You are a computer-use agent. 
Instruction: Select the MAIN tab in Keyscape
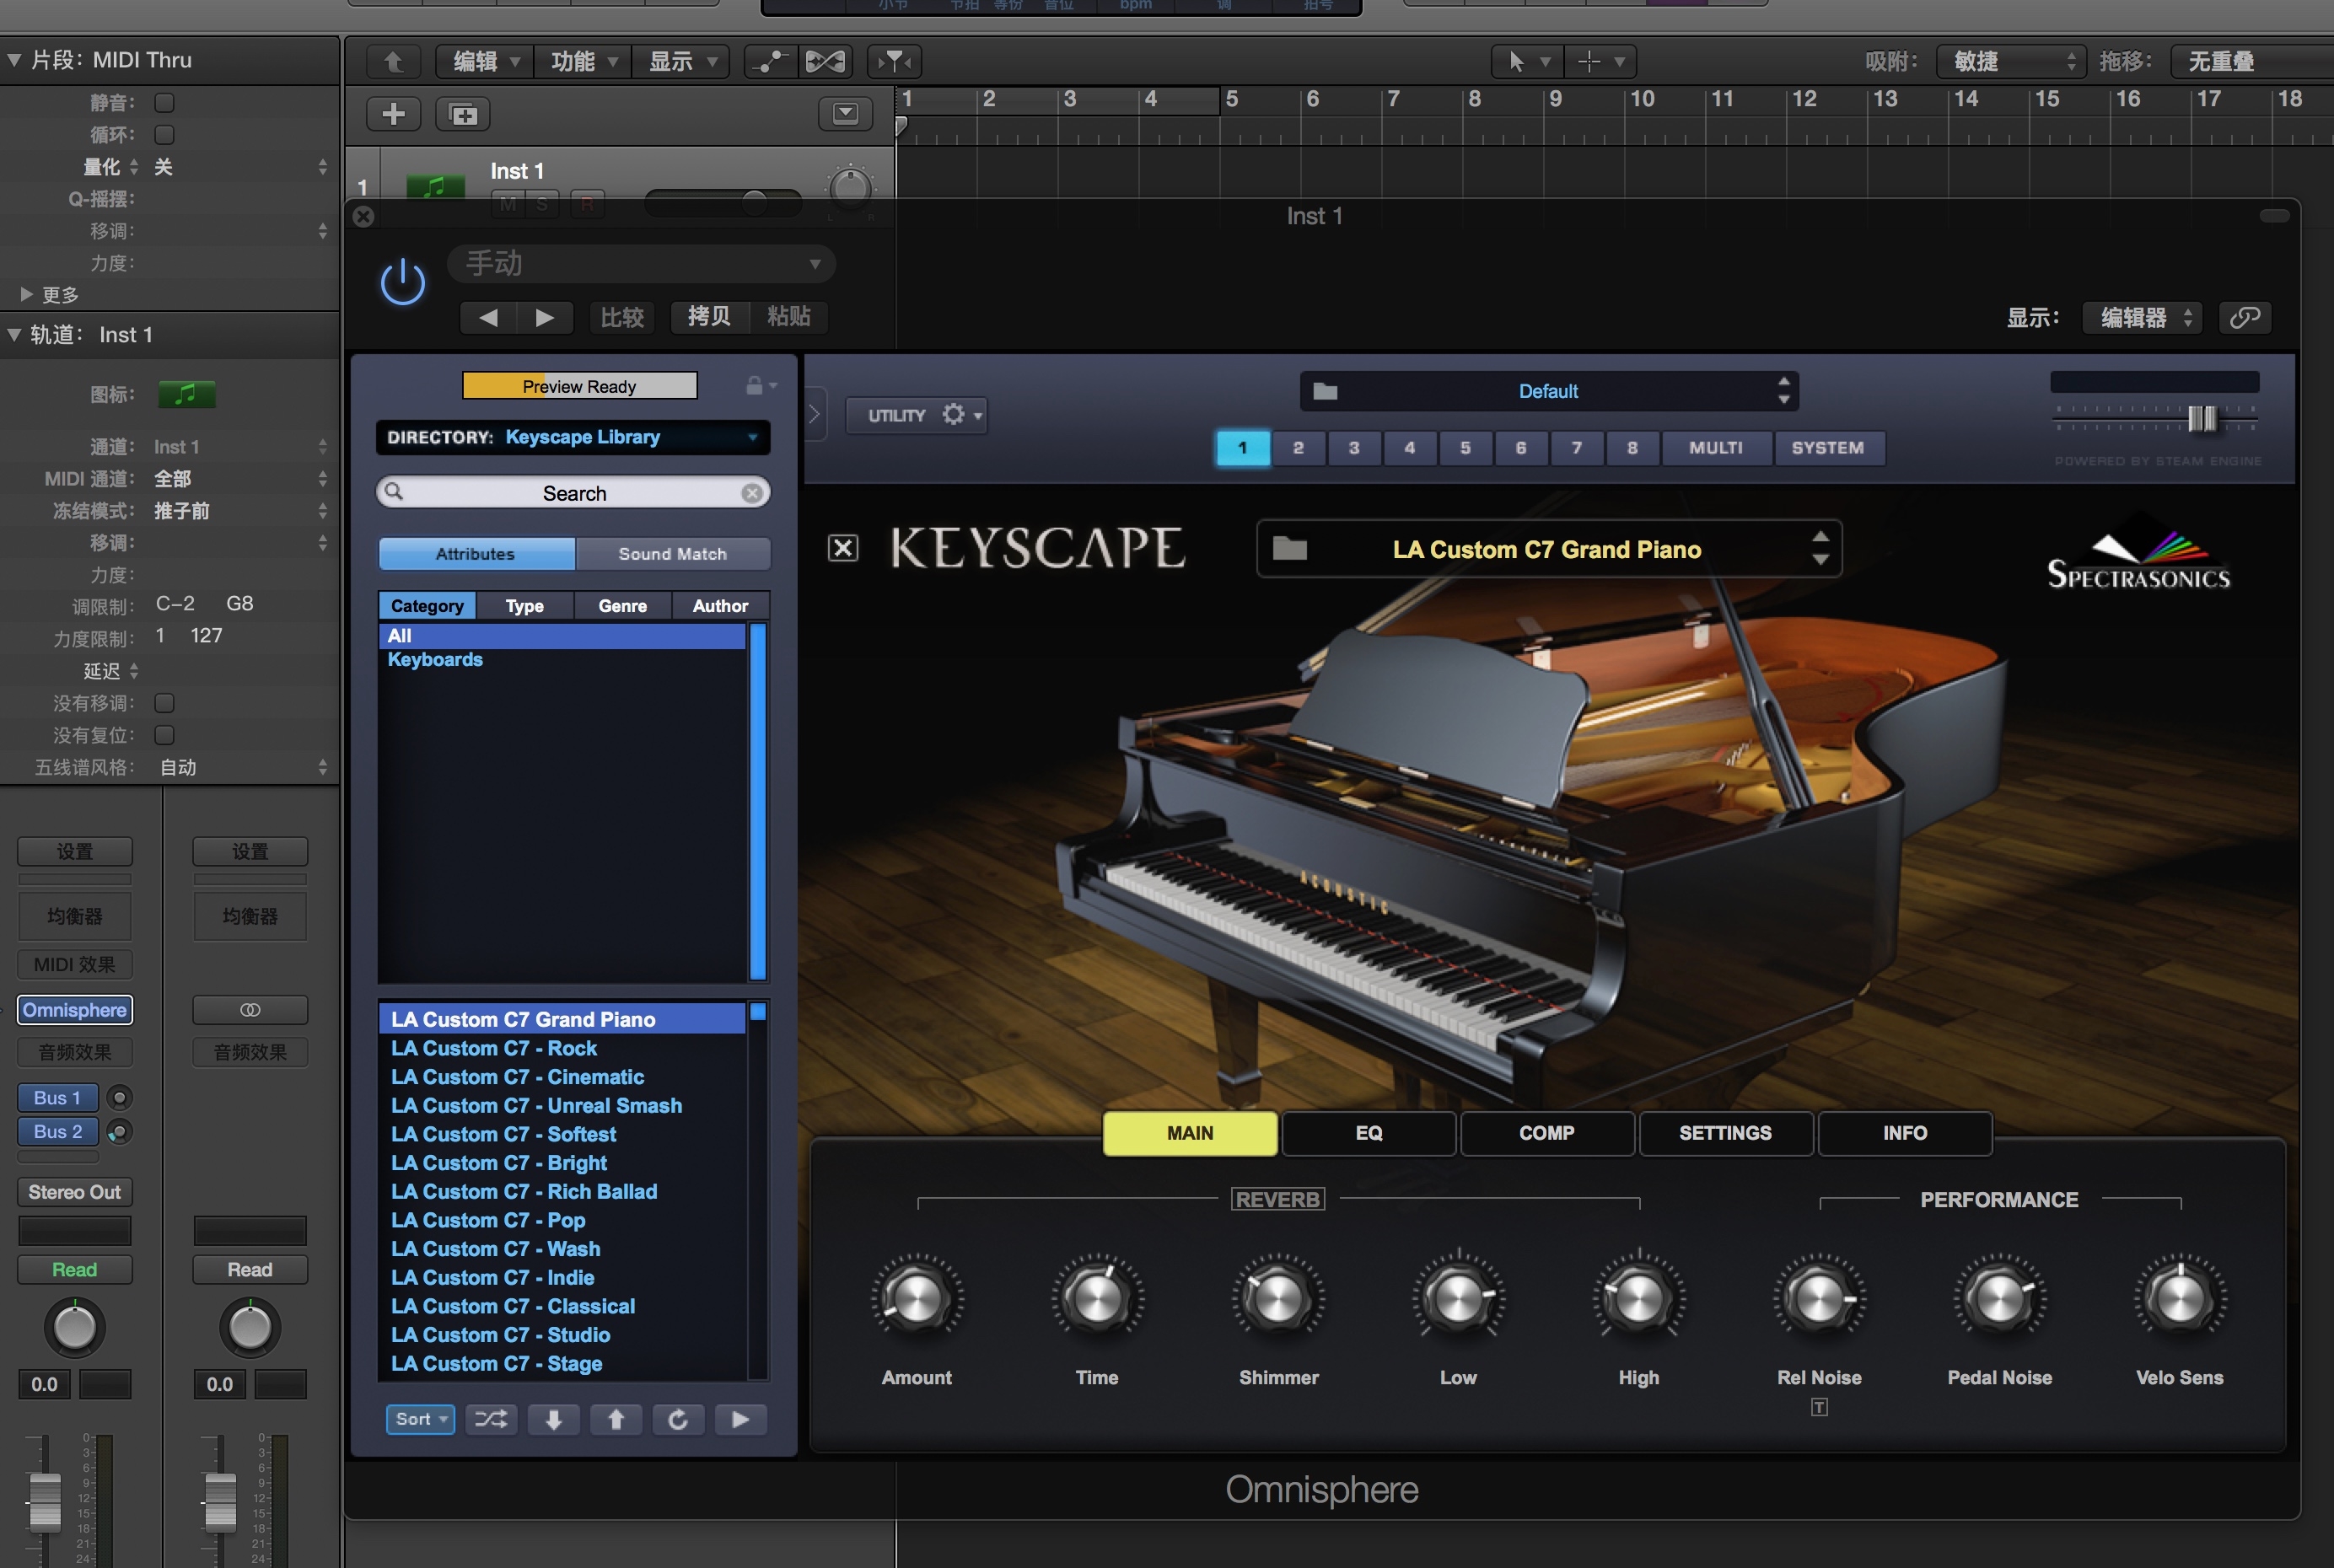click(x=1190, y=1132)
